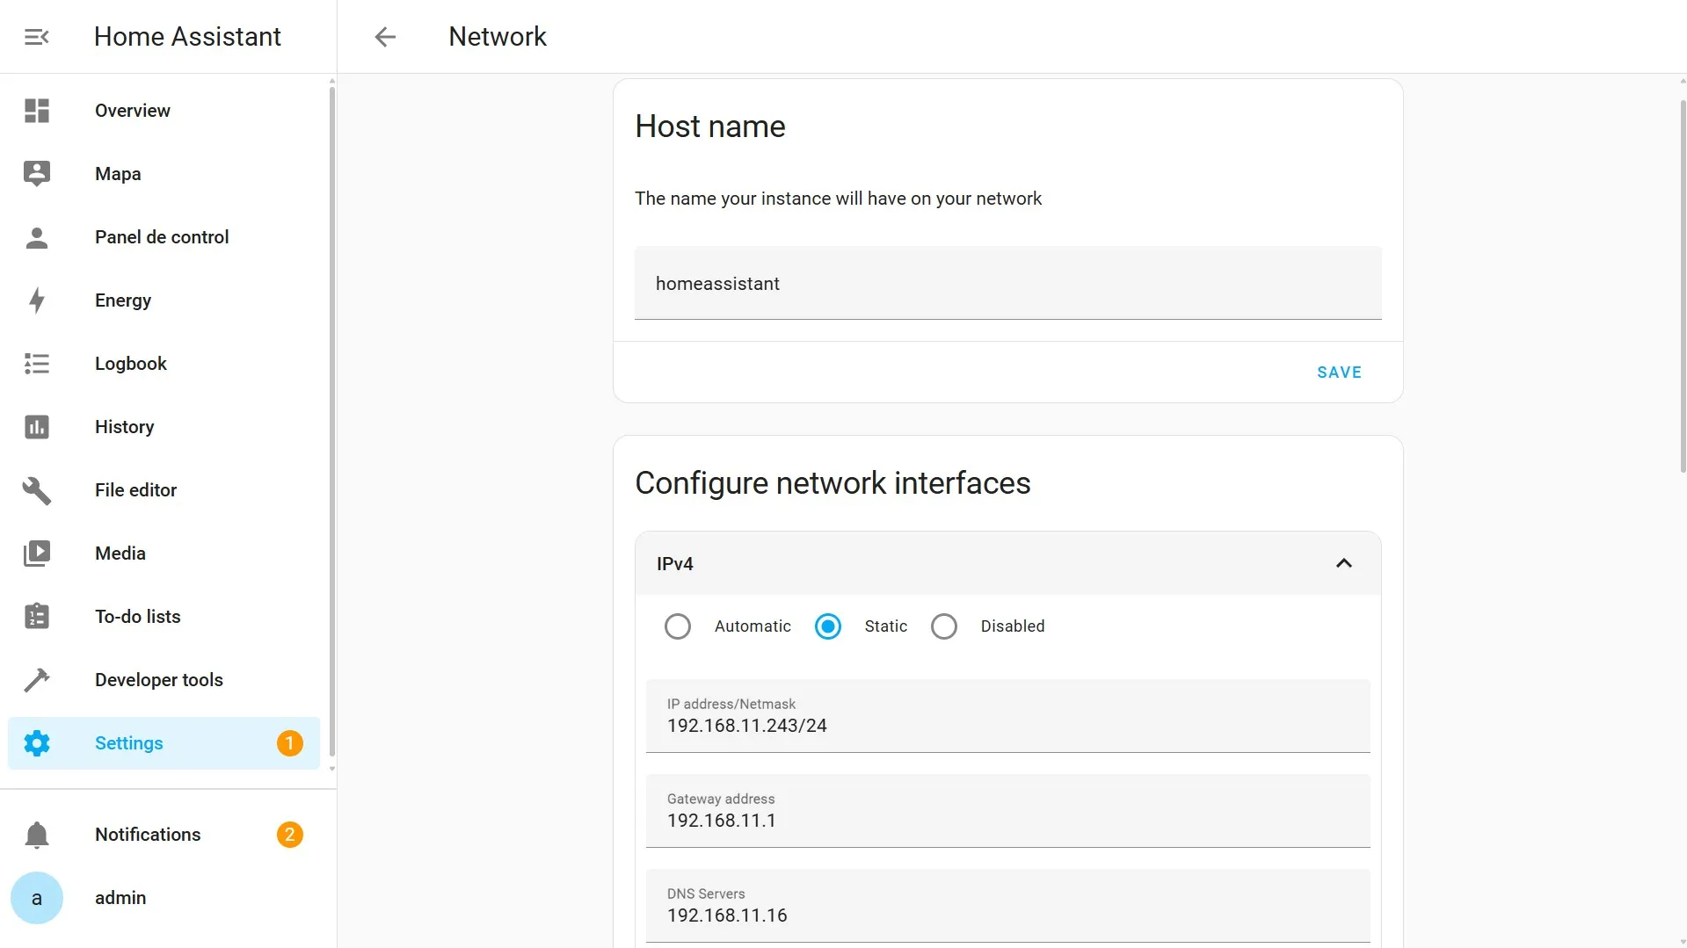1687x948 pixels.
Task: Click the Home Assistant title
Action: click(187, 37)
